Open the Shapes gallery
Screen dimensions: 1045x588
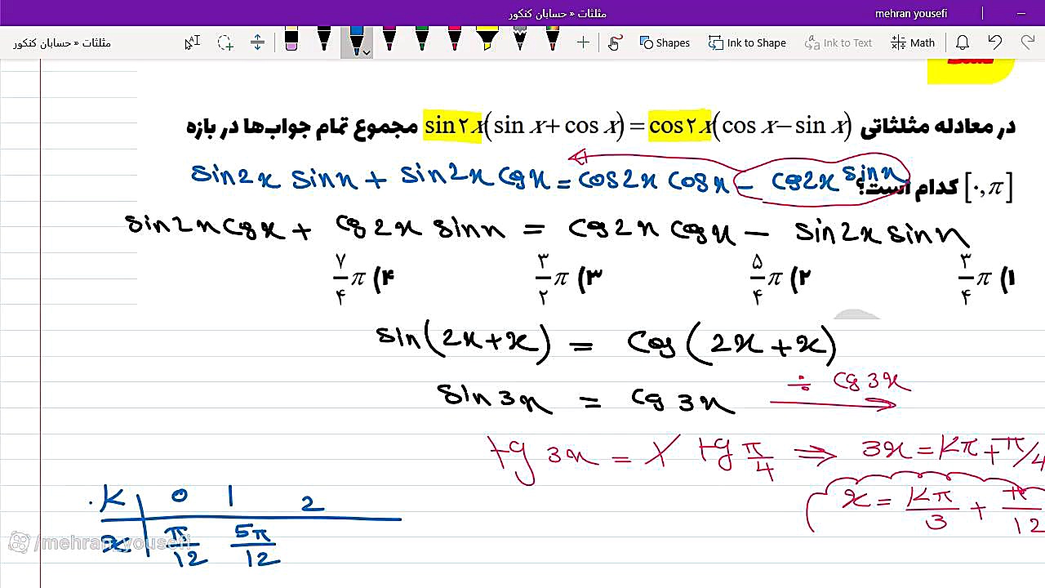665,42
